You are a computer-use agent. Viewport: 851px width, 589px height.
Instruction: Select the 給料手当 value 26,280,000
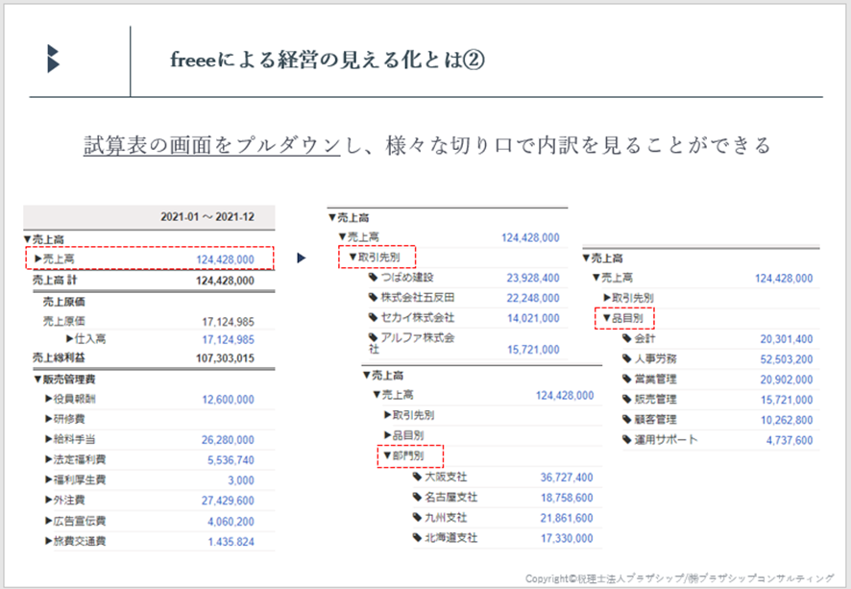228,440
